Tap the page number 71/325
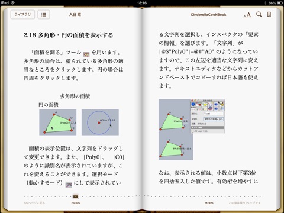This screenshot has height=213, width=284. click(209, 203)
